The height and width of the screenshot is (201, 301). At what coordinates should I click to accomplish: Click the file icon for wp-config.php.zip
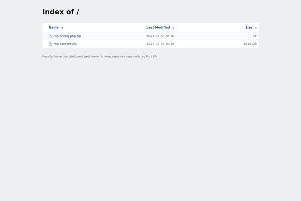[50, 36]
